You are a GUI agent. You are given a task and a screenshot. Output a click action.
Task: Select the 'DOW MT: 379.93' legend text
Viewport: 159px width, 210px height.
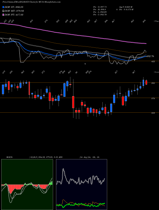[x=14, y=11]
